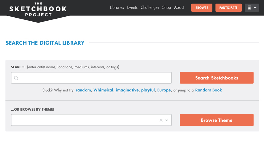This screenshot has width=264, height=153.
Task: Go to the Events page
Action: tap(132, 7)
